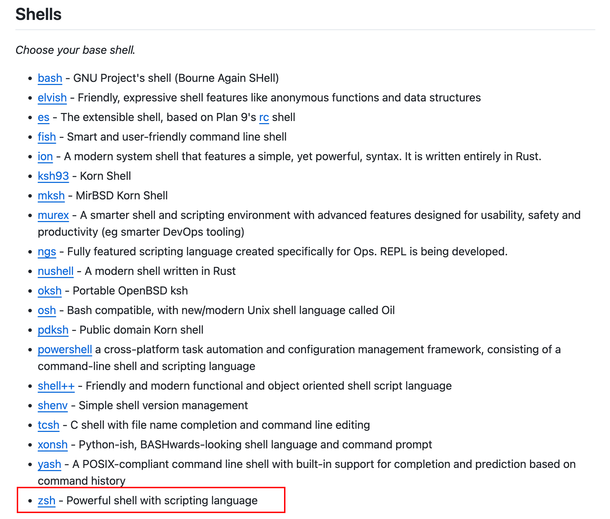Click the ngs description about Ops and REPL
Image resolution: width=610 pixels, height=519 pixels.
click(287, 251)
